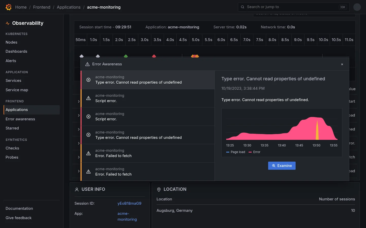
Task: Click the Grafana logo icon
Action: 9,7
